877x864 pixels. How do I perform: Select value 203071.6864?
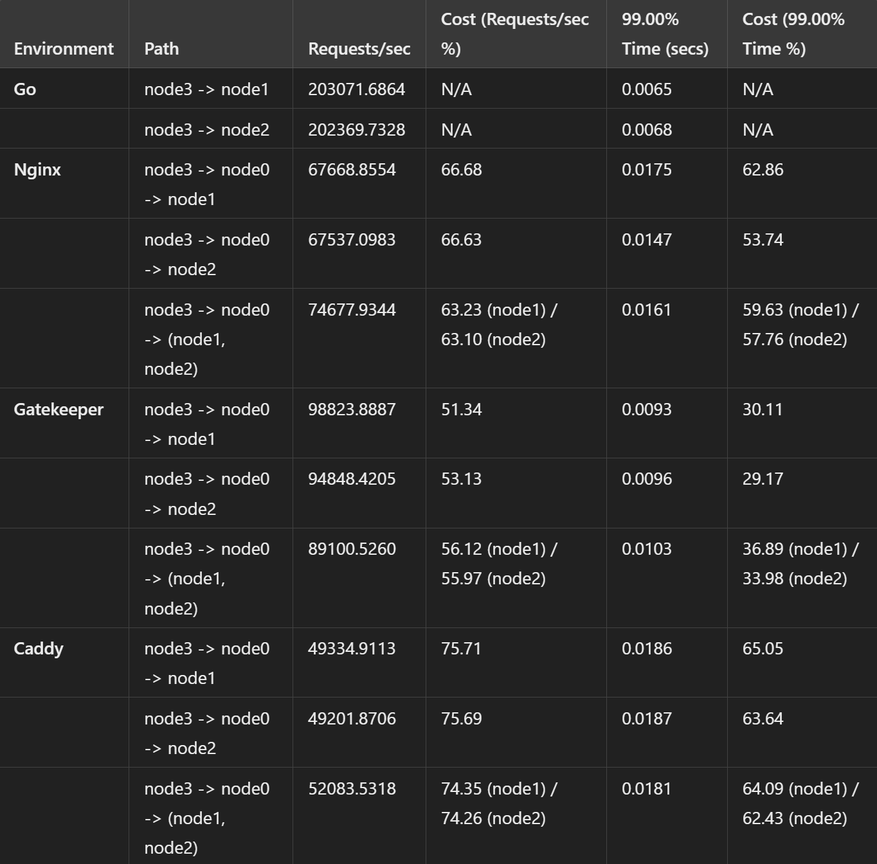(357, 89)
